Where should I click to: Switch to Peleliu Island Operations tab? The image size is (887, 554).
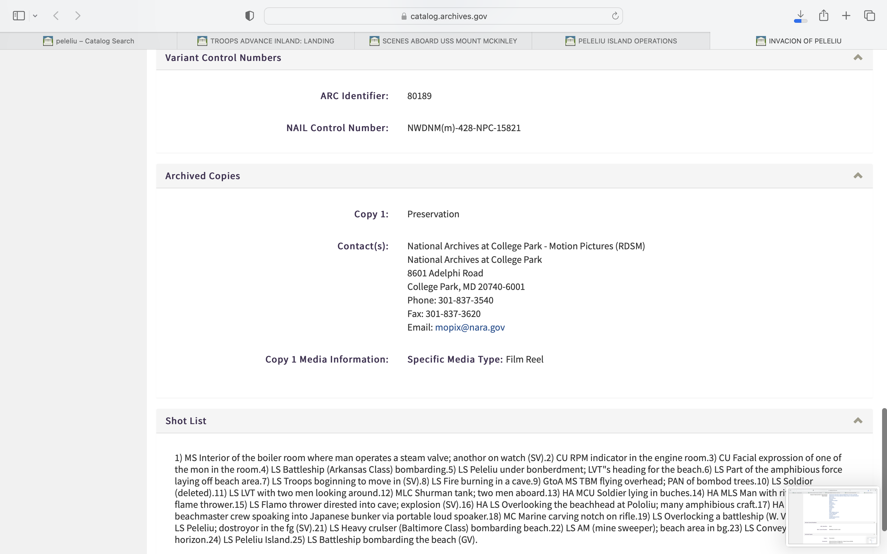click(621, 41)
